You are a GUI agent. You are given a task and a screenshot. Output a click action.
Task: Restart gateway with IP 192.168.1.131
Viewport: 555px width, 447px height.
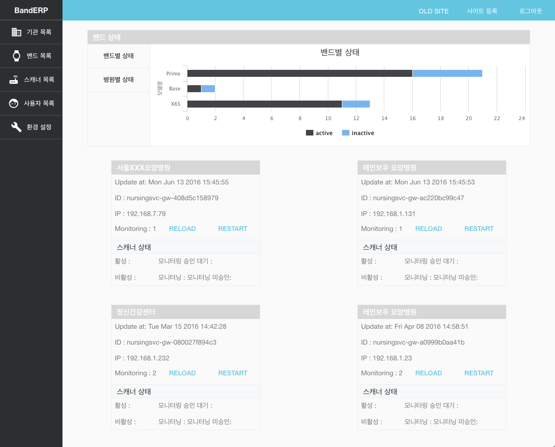click(x=479, y=229)
